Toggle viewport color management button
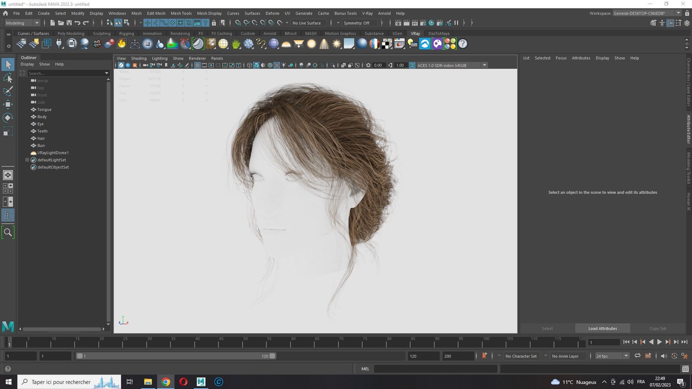The height and width of the screenshot is (389, 692). (x=412, y=65)
